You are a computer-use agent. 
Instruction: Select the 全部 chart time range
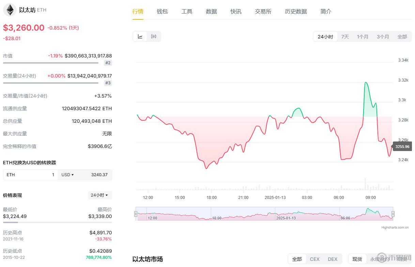[x=402, y=36]
